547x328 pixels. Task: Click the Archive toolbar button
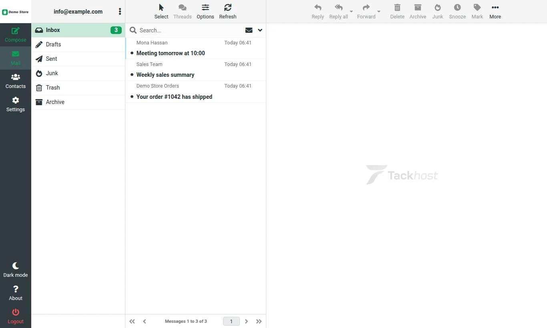[x=418, y=12]
